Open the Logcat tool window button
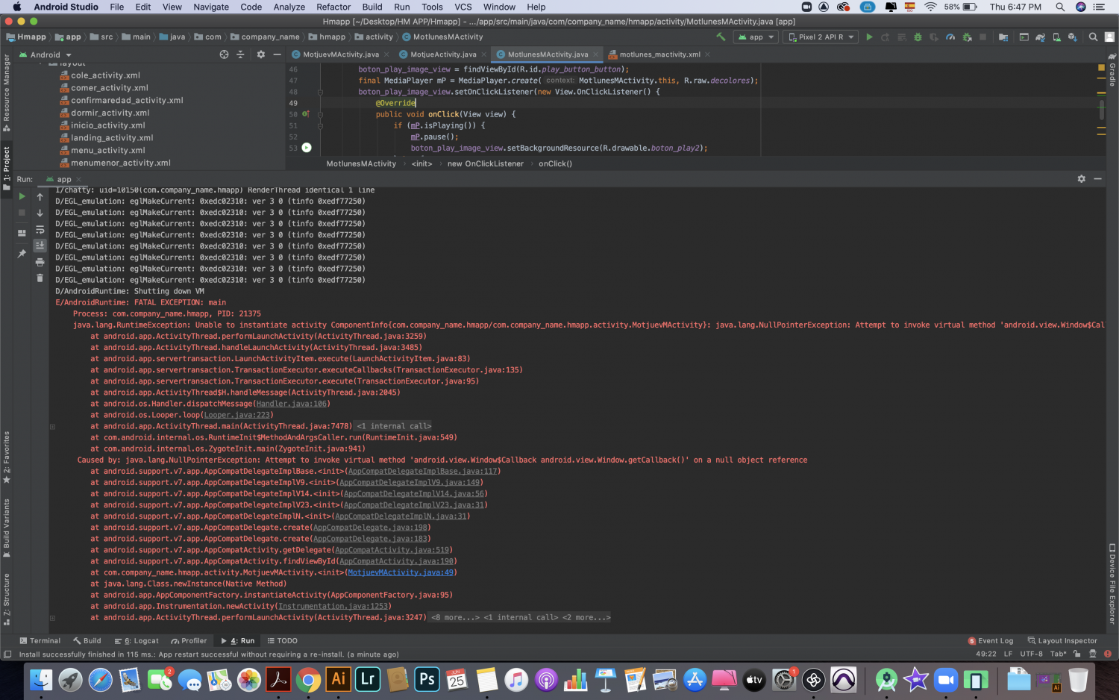The image size is (1119, 700). 137,640
